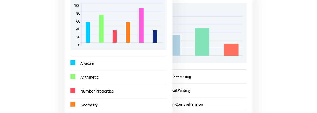Click the cyan Algebra legend swatch
Screen dimensions: 317x113
[73, 63]
